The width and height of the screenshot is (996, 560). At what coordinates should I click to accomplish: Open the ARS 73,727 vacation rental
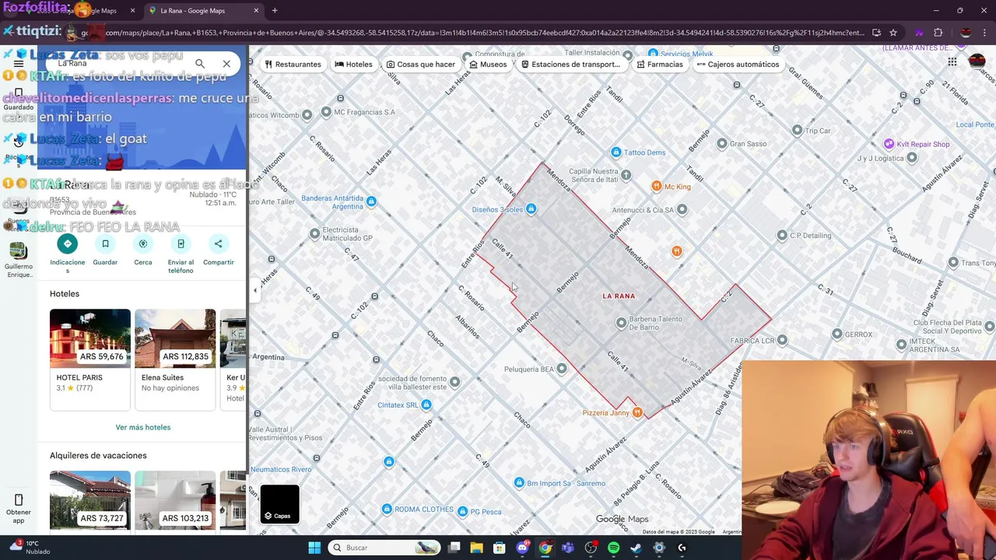(x=90, y=500)
